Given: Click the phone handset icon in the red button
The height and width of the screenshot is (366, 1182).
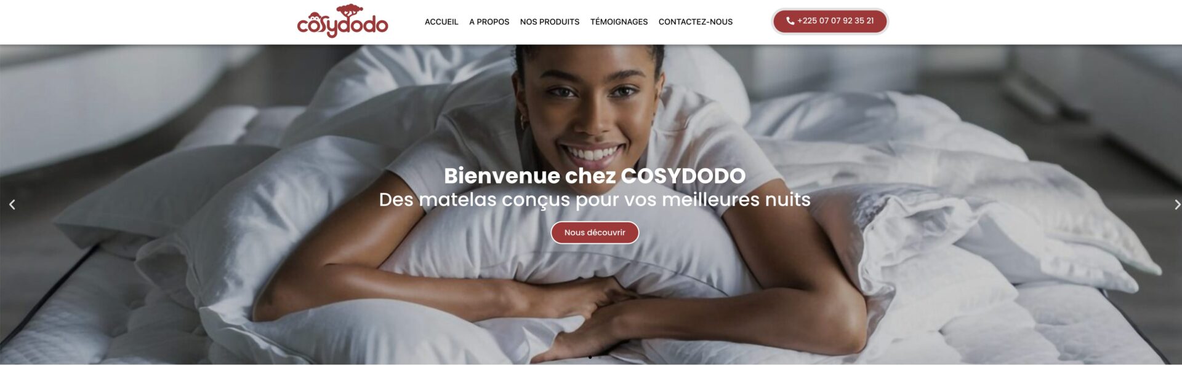Looking at the screenshot, I should pos(790,21).
